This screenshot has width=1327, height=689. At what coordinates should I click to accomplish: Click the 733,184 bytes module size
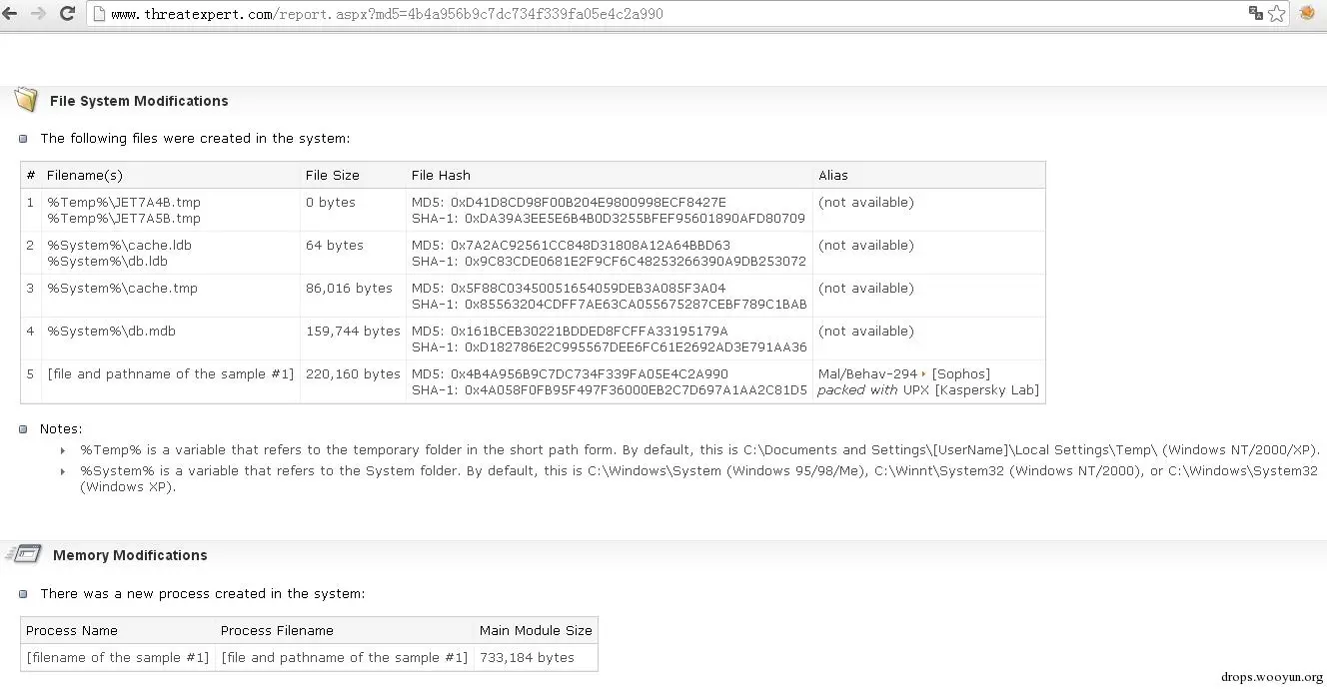click(527, 658)
